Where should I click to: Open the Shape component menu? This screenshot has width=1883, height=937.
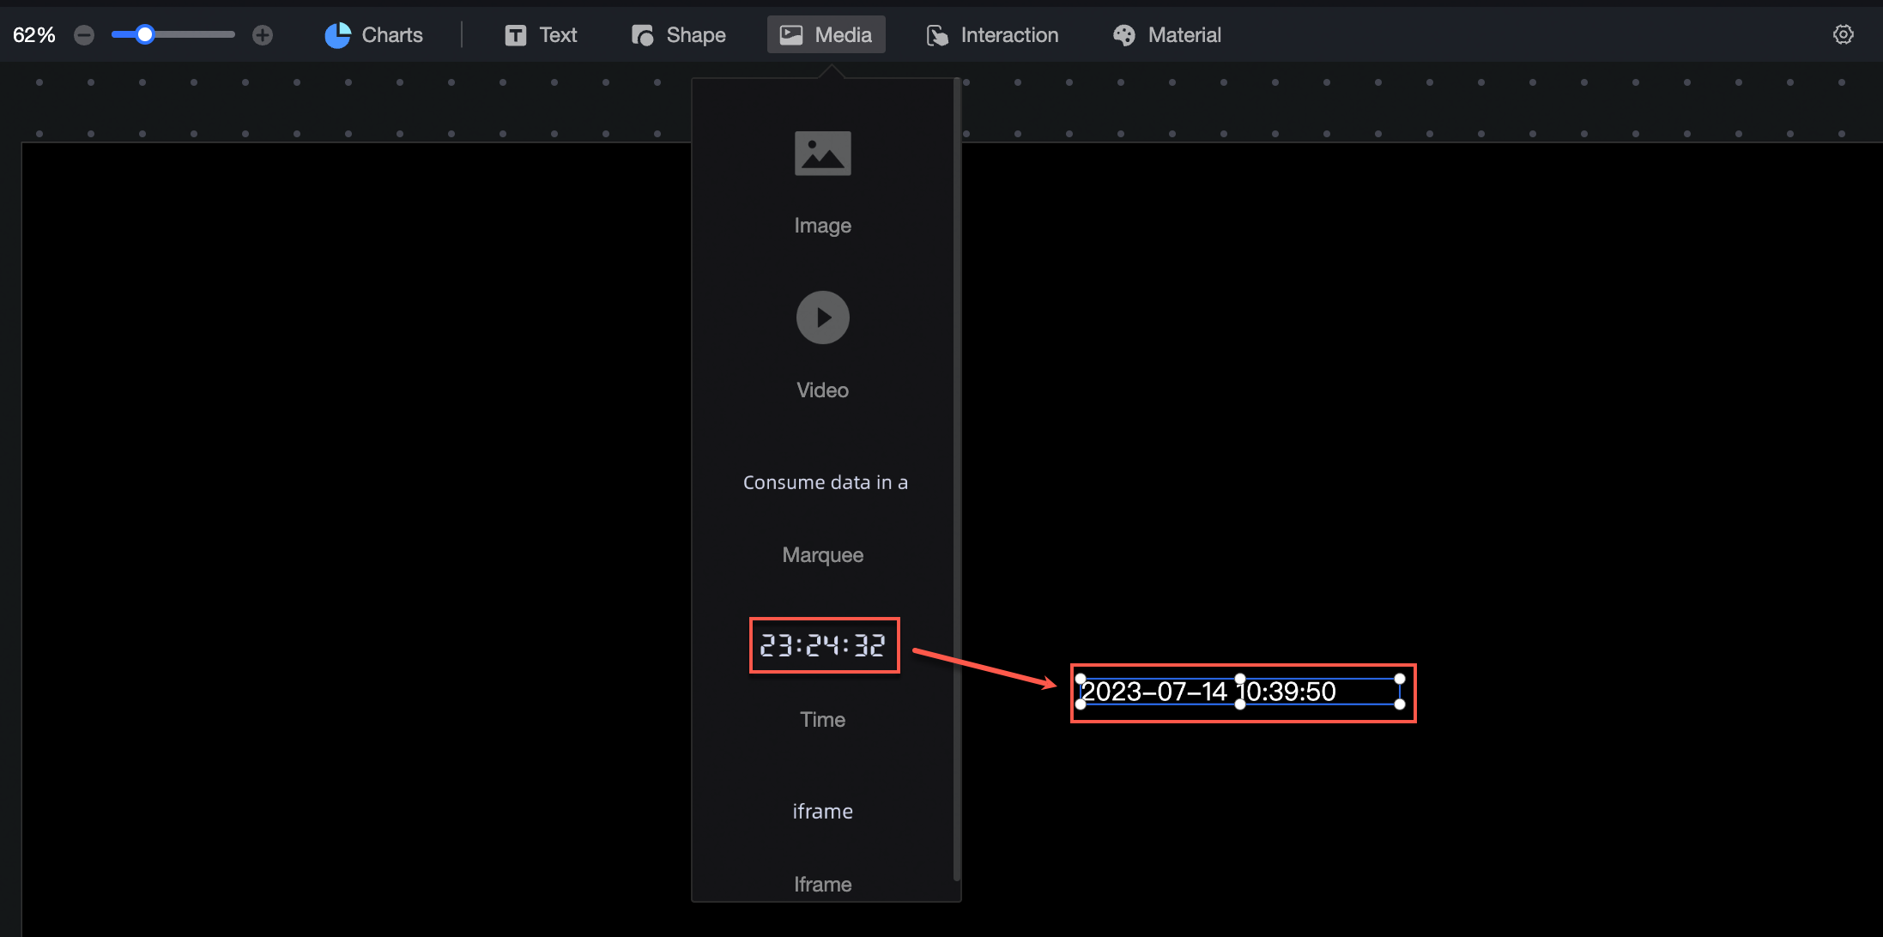pos(679,35)
